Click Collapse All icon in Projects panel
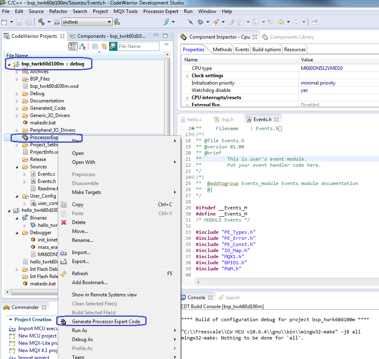Screen dimensions: 379x359 click(x=95, y=46)
